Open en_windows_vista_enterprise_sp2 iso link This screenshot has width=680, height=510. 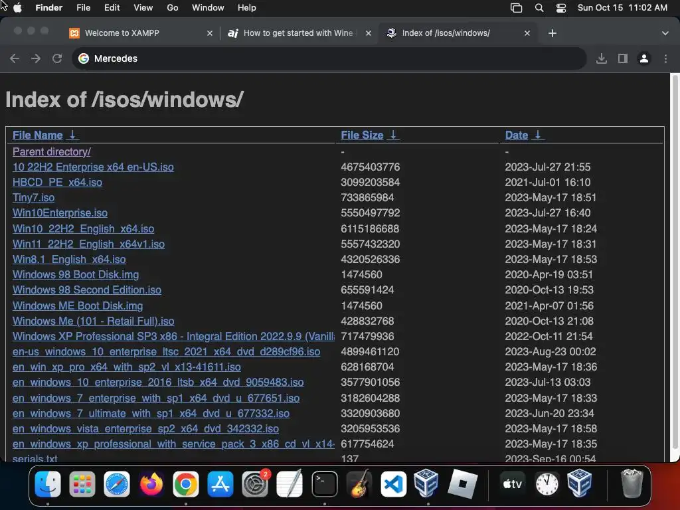[x=145, y=429]
